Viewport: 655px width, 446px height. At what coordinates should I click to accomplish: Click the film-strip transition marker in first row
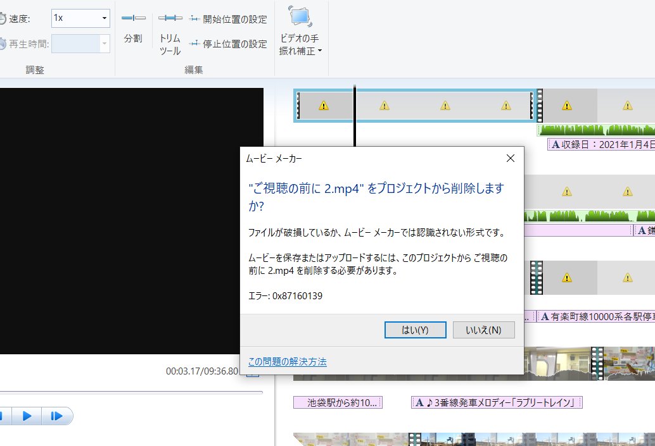point(539,106)
